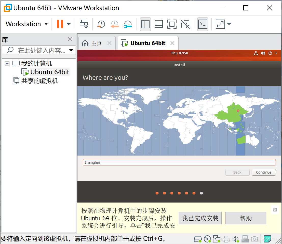Collapse the 我的计算机 tree node

tap(7, 64)
